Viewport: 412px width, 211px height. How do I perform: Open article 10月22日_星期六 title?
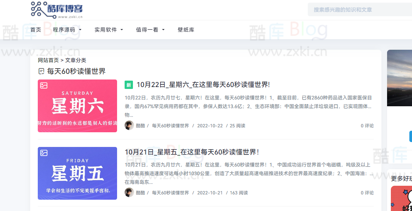pyautogui.click(x=203, y=85)
